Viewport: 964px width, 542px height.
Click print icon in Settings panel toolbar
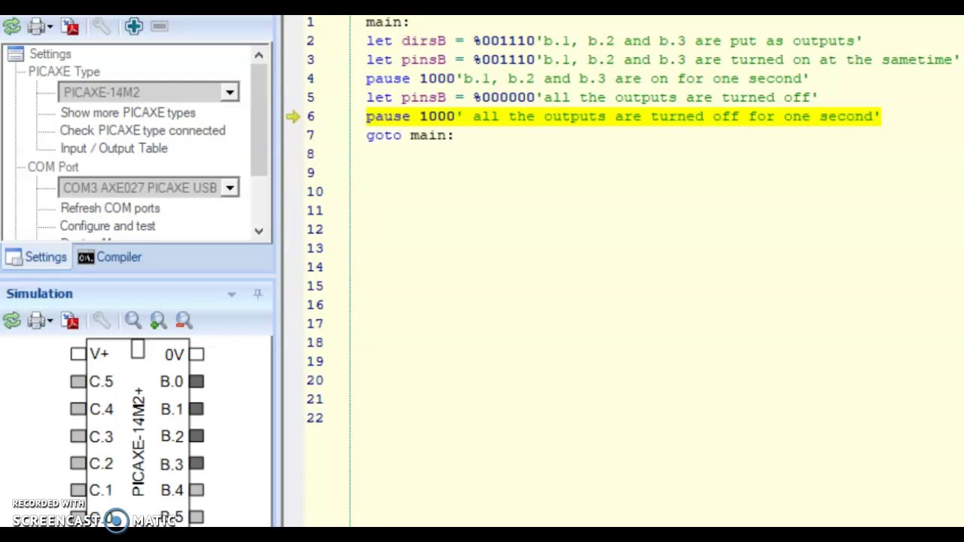pos(35,26)
